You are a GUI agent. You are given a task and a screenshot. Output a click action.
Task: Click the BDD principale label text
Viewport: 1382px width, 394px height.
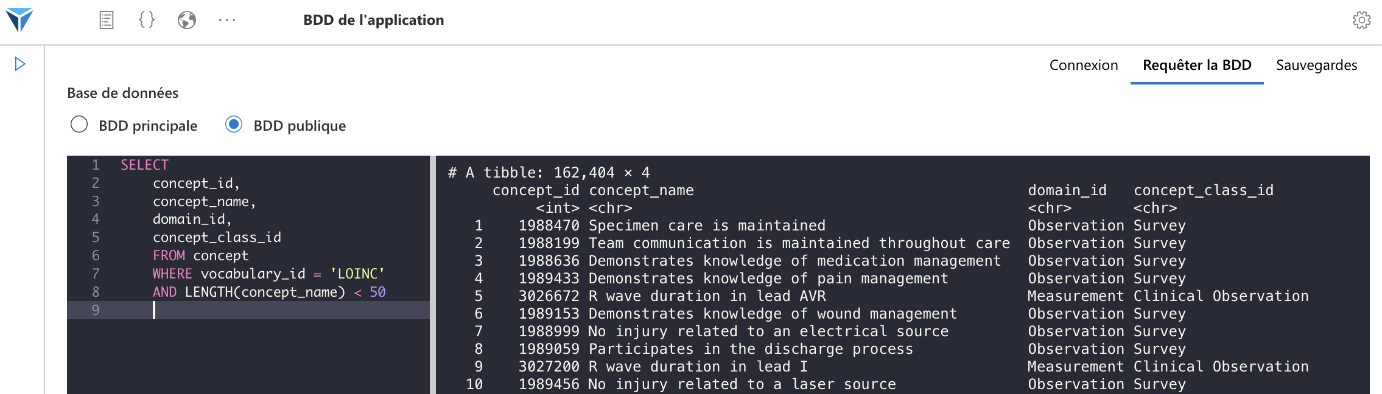click(x=148, y=126)
